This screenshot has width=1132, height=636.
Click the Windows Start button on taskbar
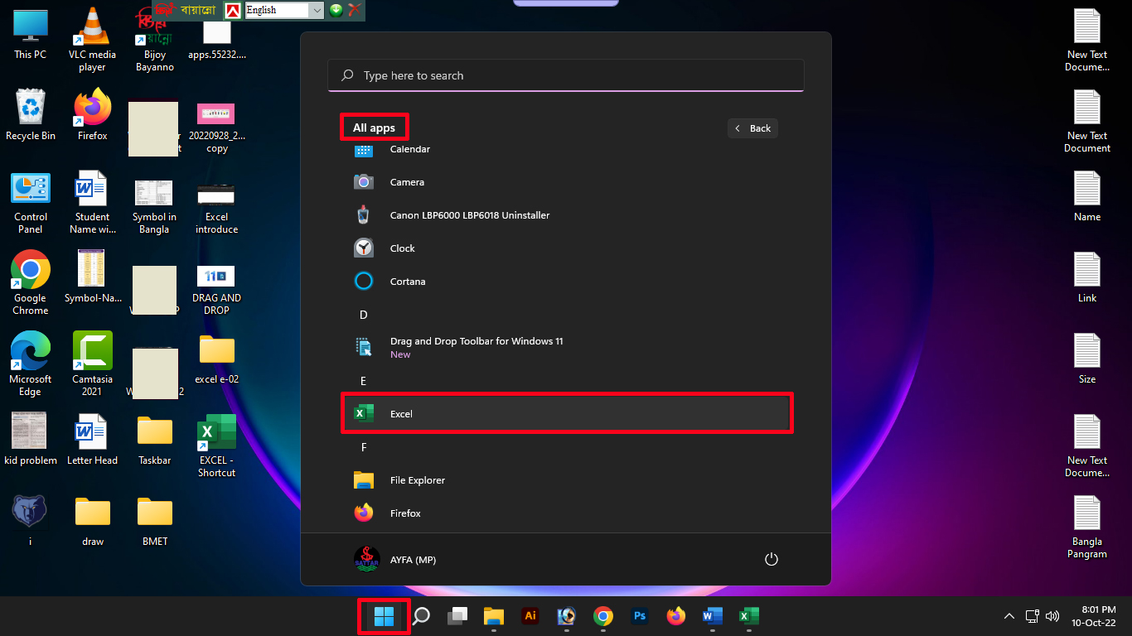click(384, 616)
